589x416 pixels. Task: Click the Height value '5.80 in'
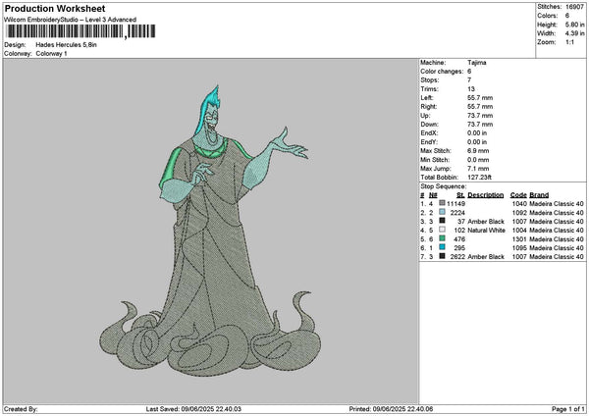click(574, 25)
